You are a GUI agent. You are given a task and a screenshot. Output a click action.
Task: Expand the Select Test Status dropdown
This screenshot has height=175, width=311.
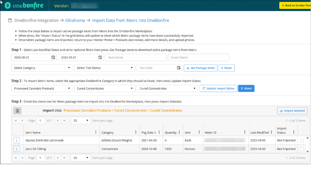coord(104,68)
